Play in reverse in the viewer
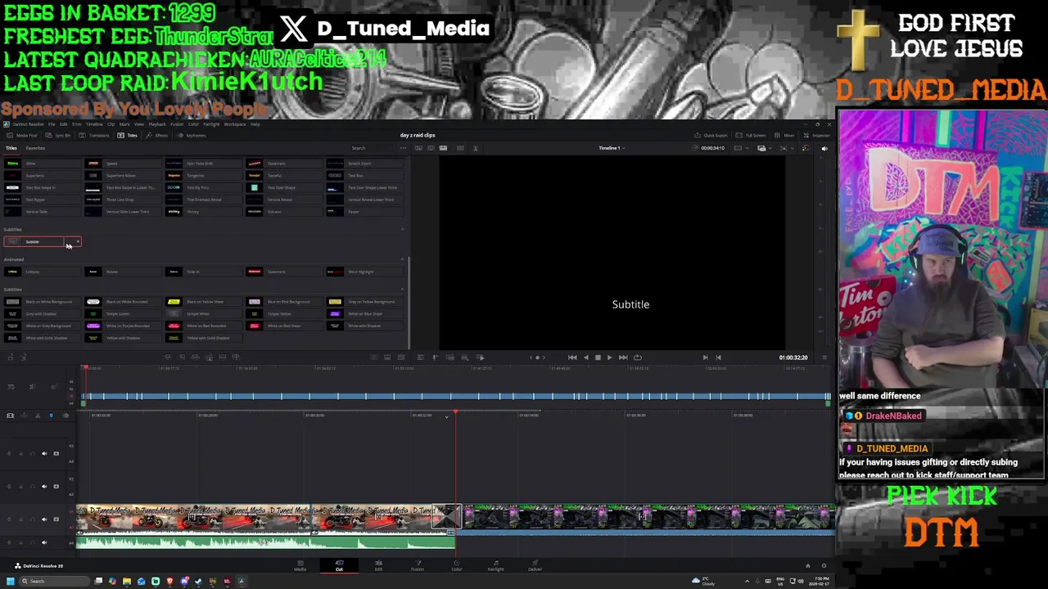1048x589 pixels. tap(585, 357)
